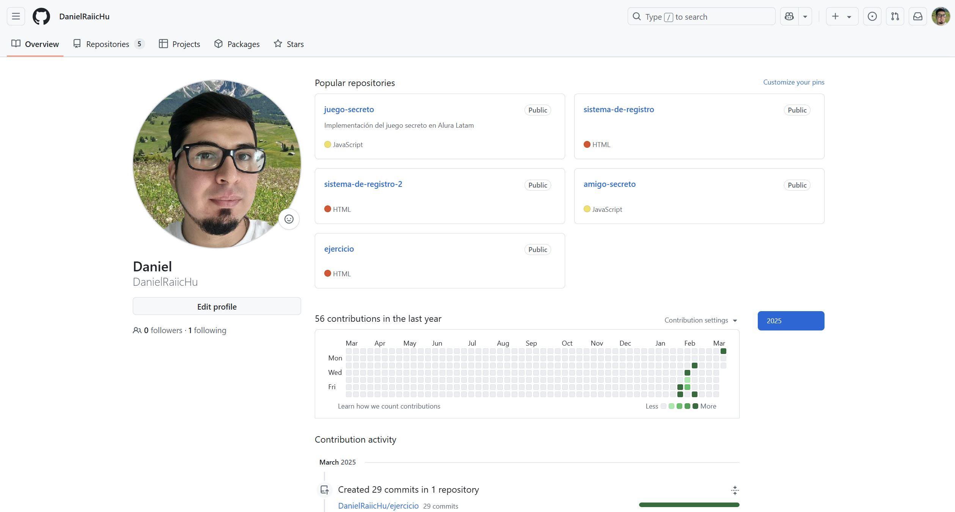Open DanielRaiicHu/ejercicio activity link
This screenshot has height=512, width=955.
click(378, 506)
